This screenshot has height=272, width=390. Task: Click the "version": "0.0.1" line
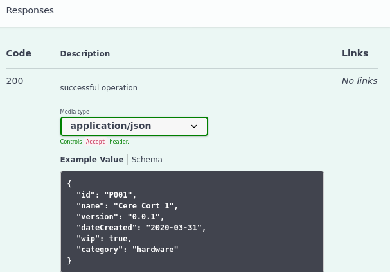pyautogui.click(x=120, y=217)
